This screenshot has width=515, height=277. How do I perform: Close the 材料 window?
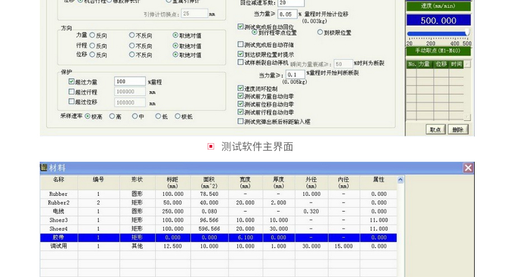click(468, 168)
